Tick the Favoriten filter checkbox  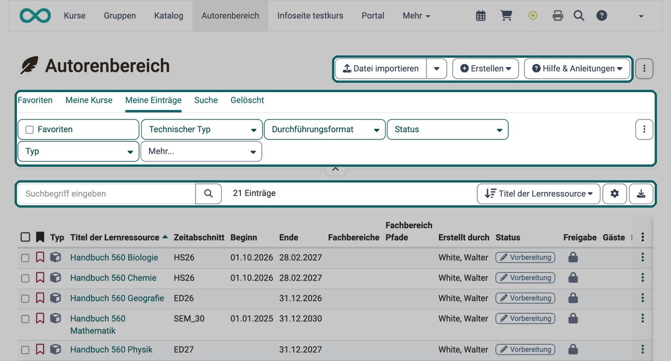(x=30, y=129)
